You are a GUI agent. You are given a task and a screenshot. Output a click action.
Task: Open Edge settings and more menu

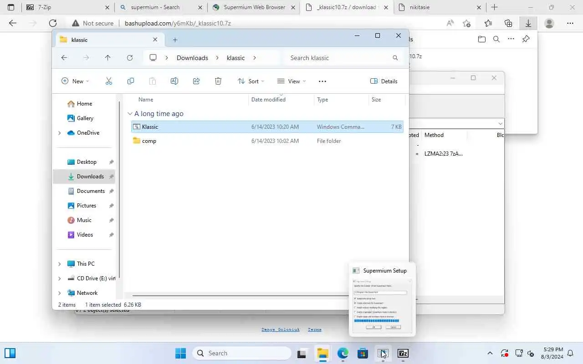570,23
